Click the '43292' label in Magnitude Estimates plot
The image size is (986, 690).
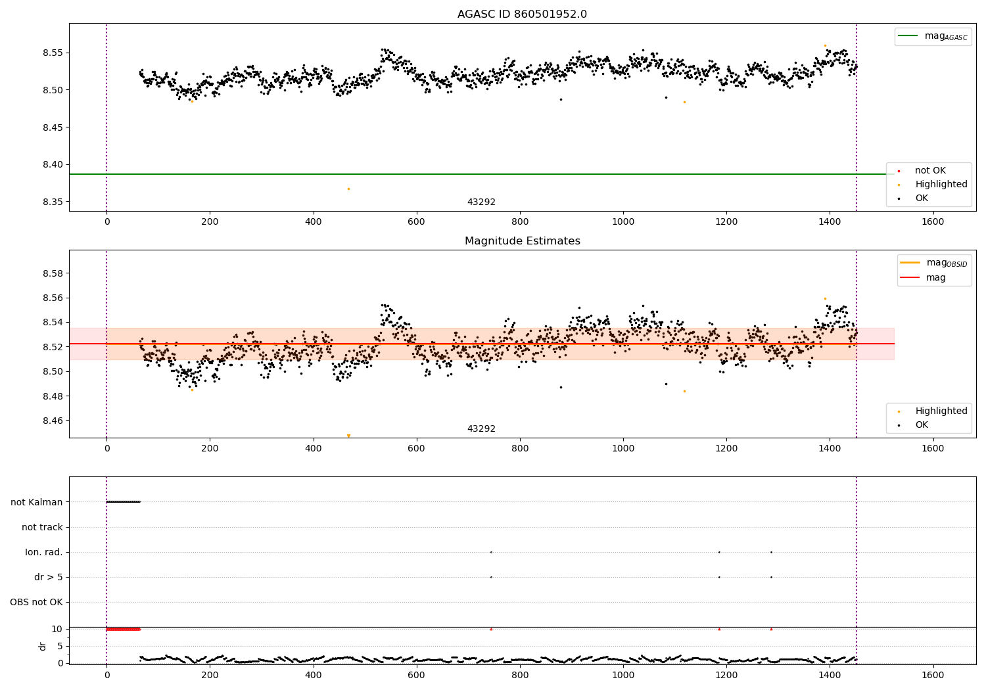(481, 428)
